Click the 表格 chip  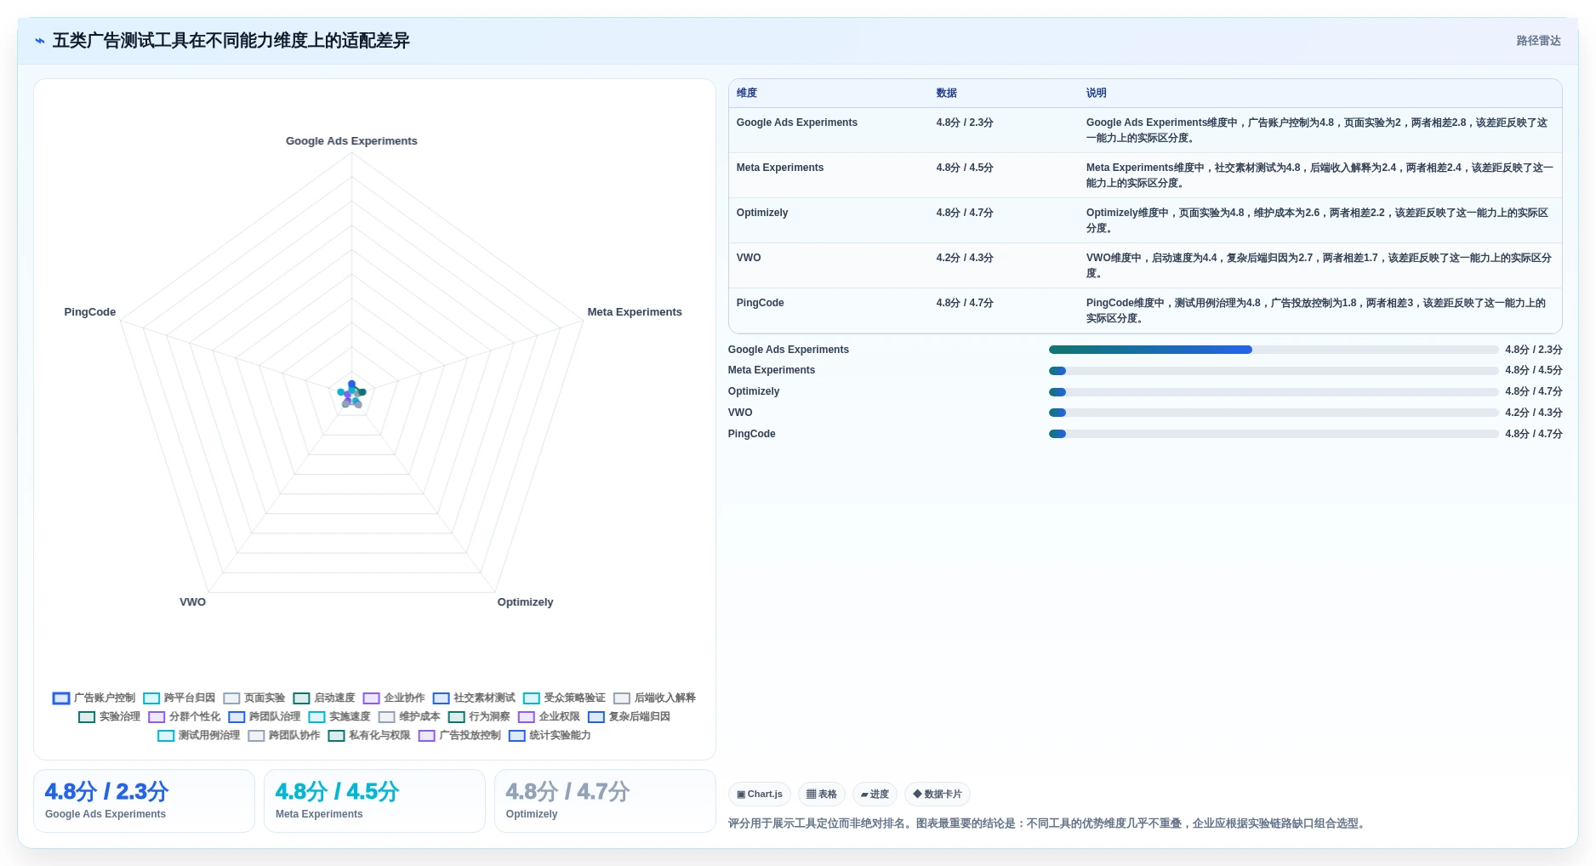tap(821, 794)
